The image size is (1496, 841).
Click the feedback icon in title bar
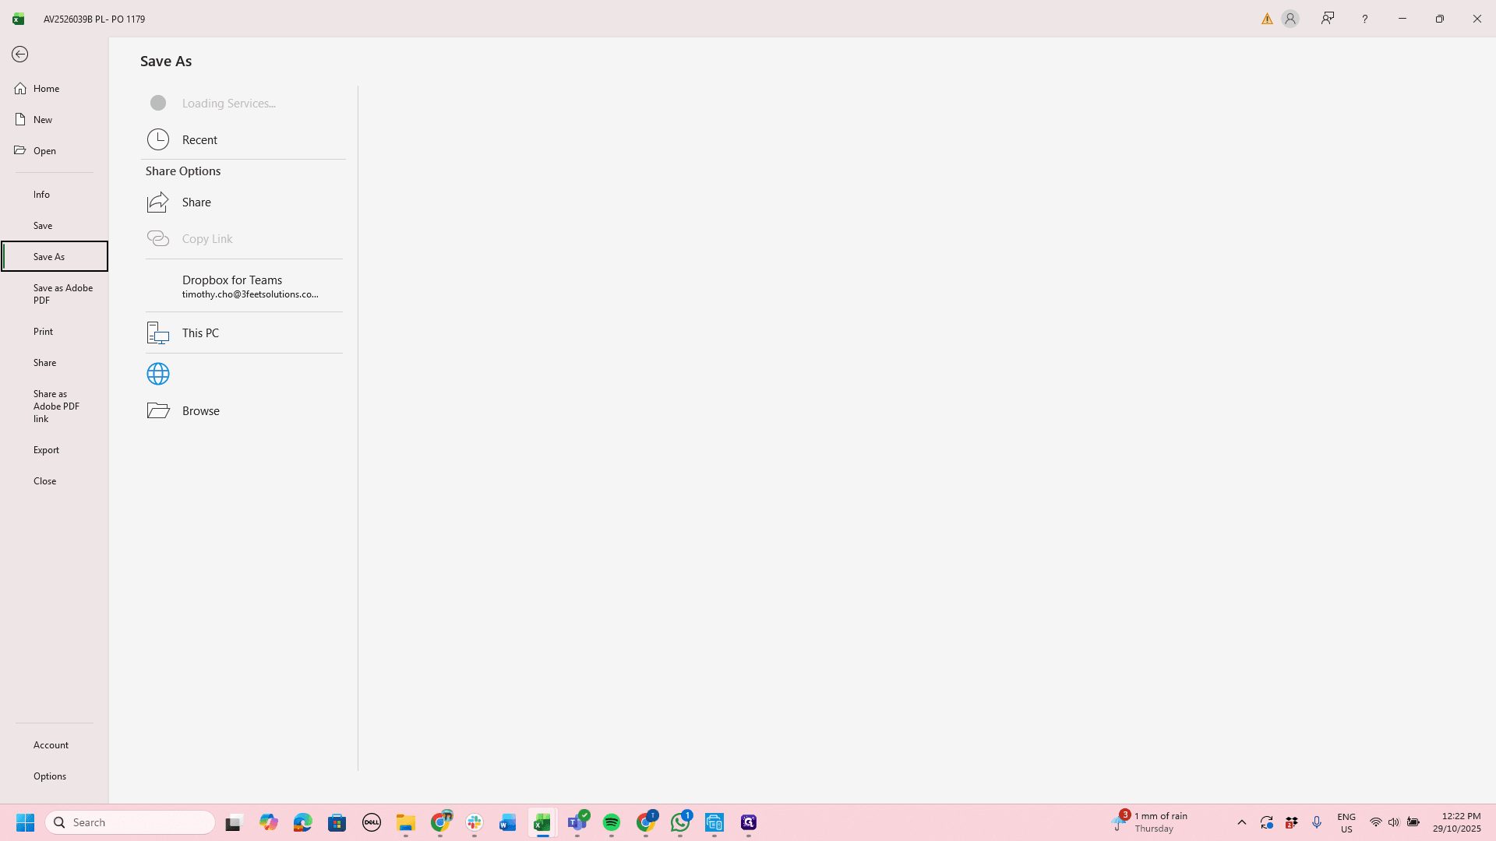1328,19
